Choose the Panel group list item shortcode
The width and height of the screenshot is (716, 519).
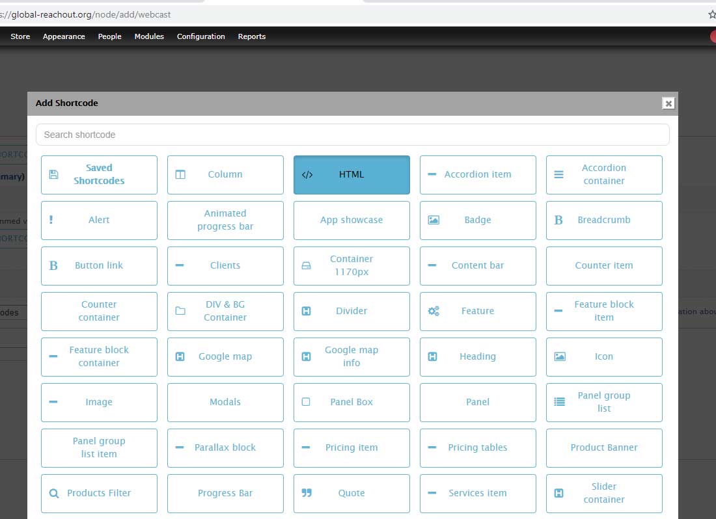99,448
